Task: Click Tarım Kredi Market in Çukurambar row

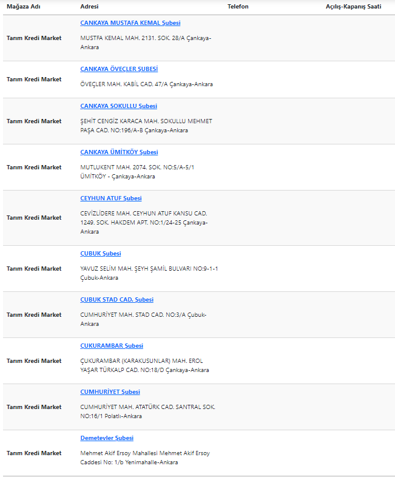Action: [34, 361]
